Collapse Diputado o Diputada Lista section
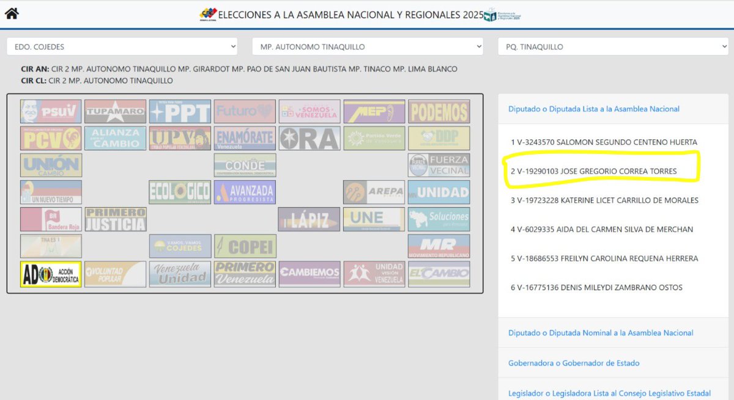734x400 pixels. pyautogui.click(x=593, y=109)
